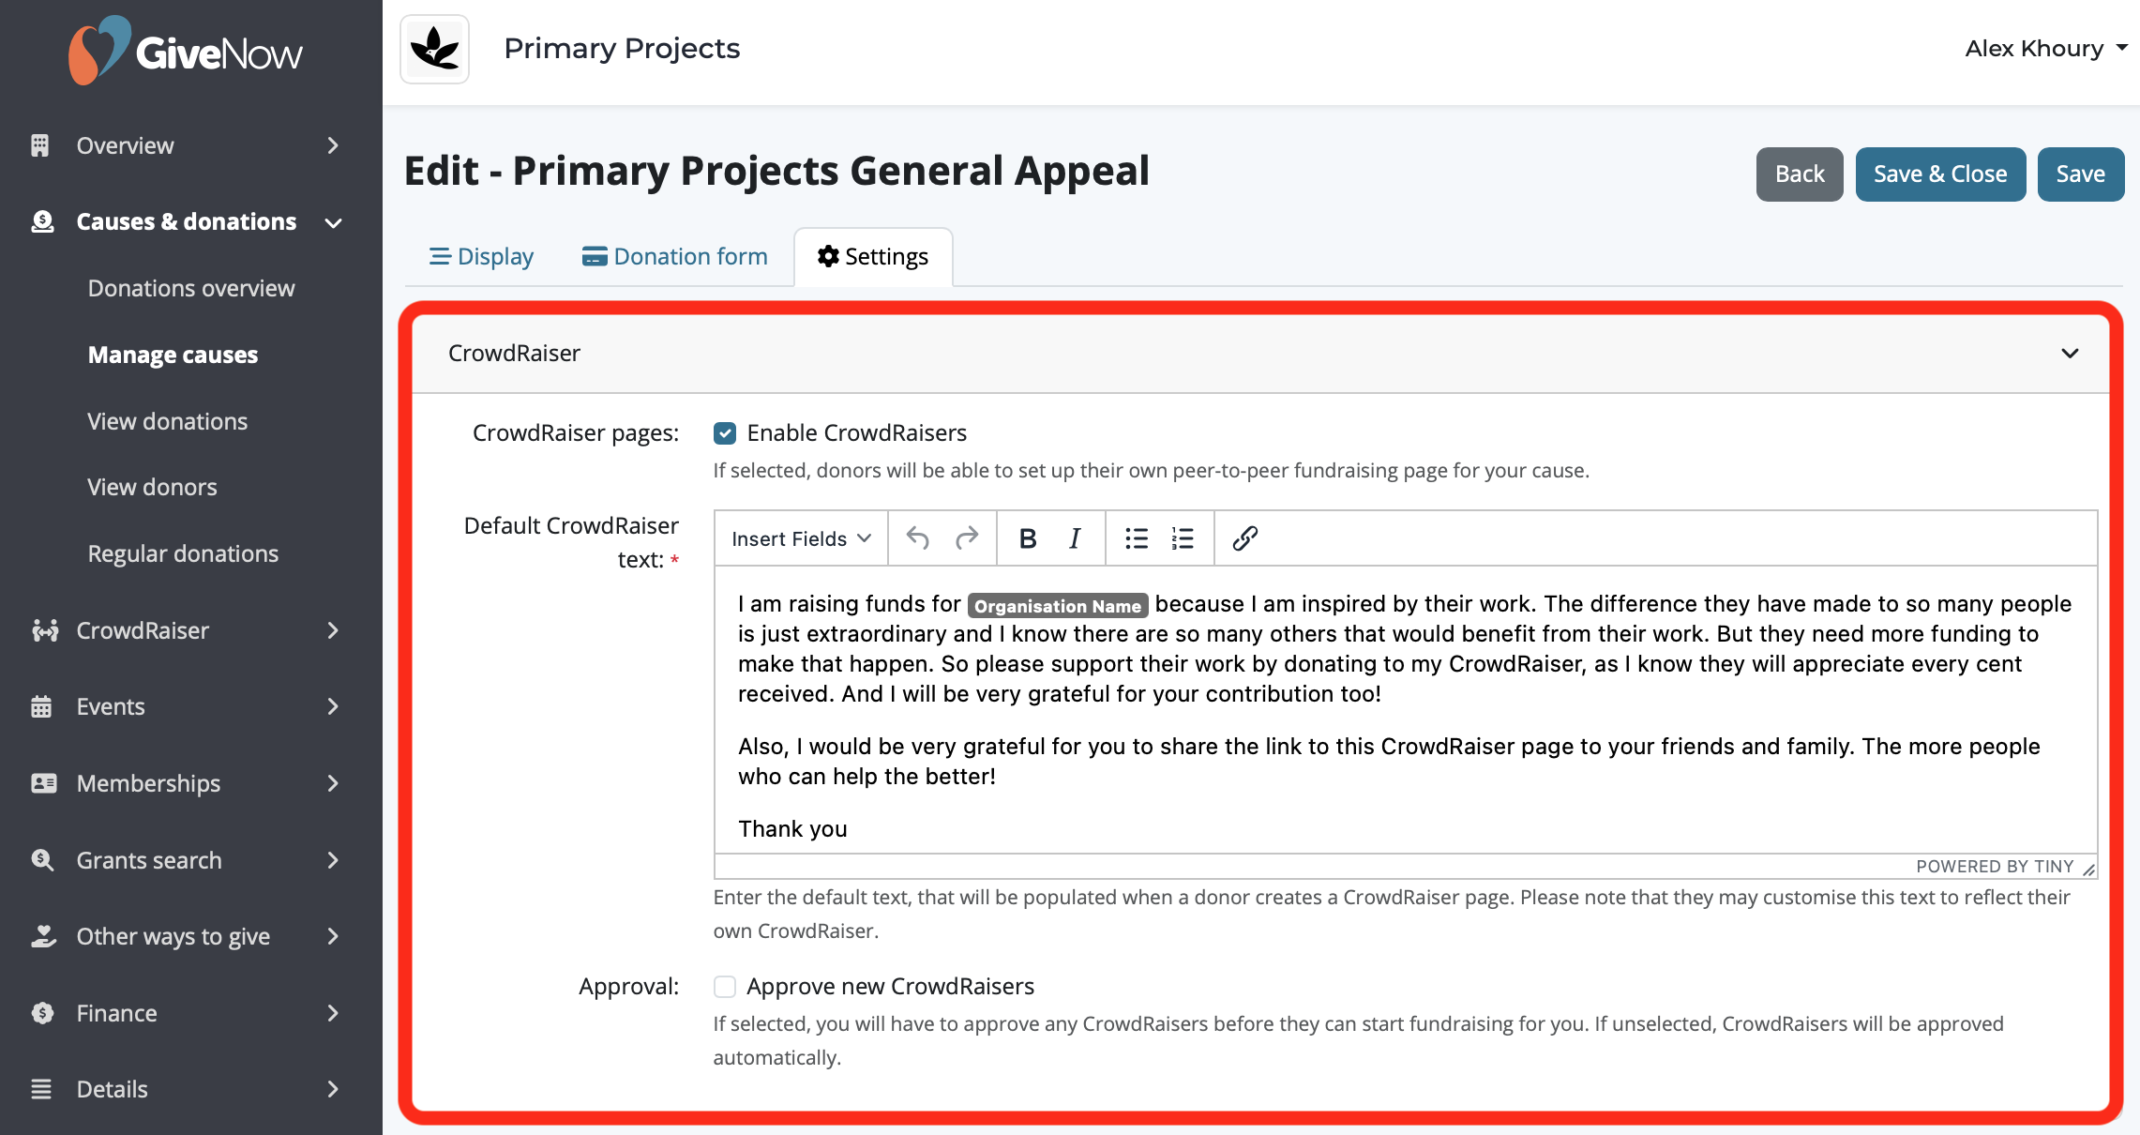
Task: Switch to the Display tab
Action: pyautogui.click(x=482, y=256)
